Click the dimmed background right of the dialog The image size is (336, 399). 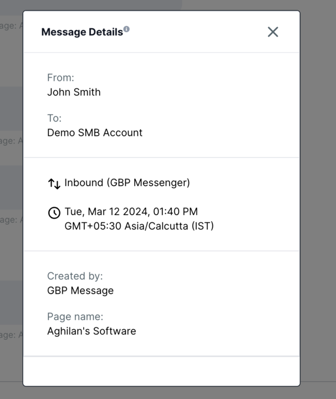click(x=318, y=198)
